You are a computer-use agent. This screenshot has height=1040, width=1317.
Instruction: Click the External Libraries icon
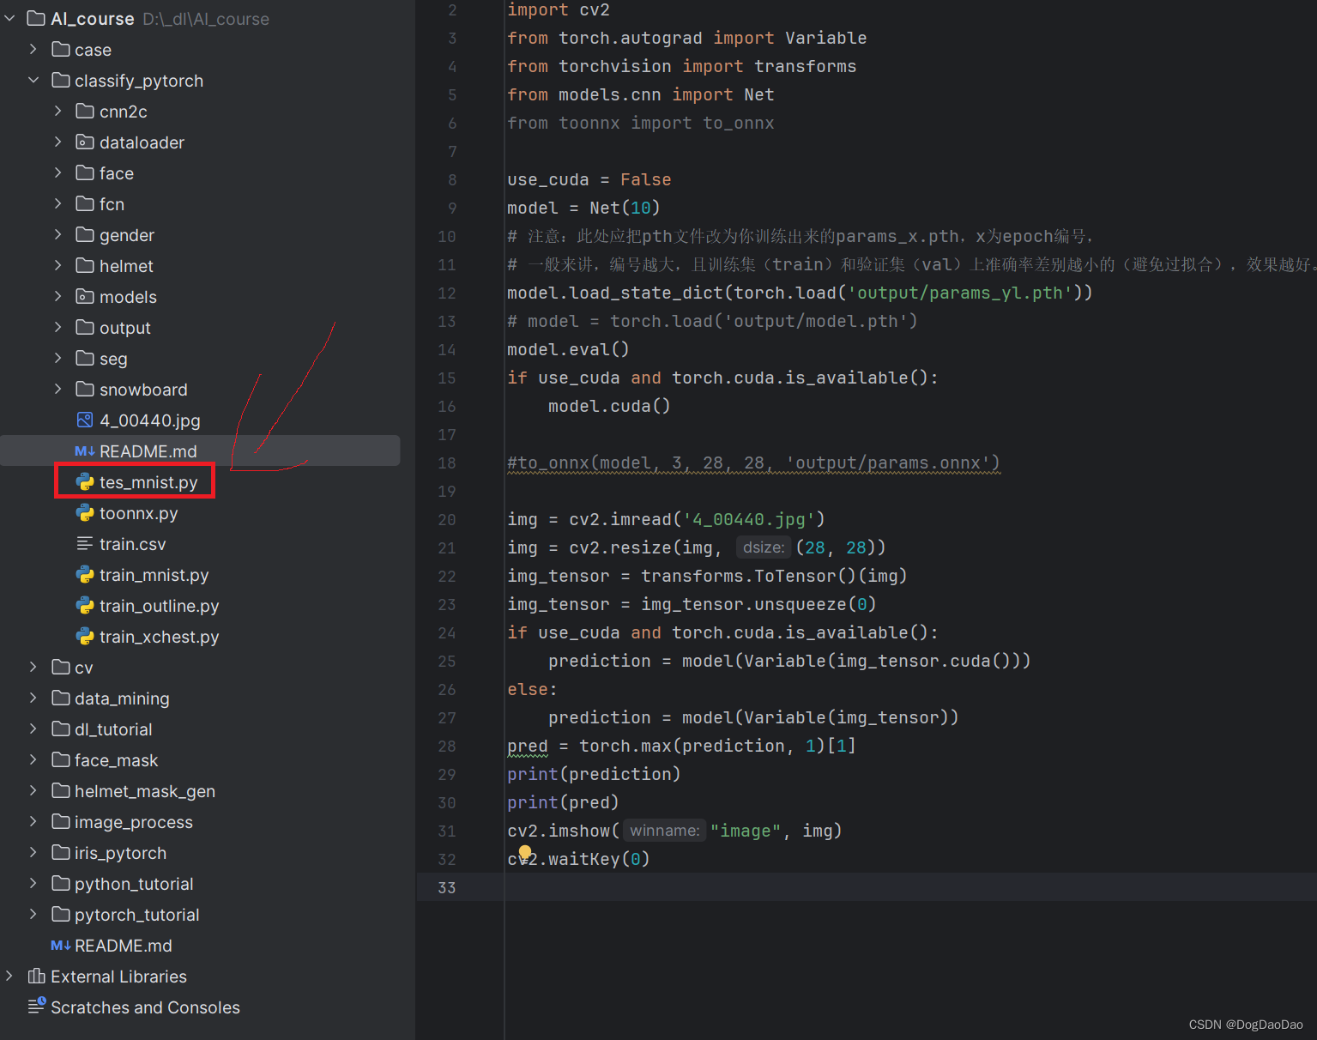pos(36,976)
